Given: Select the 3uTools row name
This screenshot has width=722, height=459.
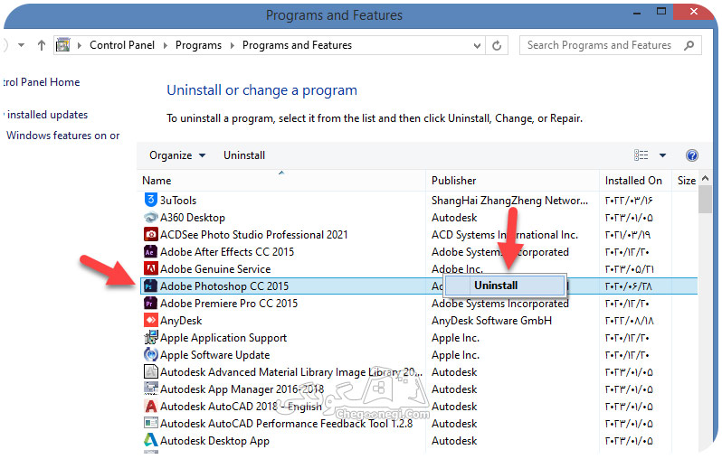Looking at the screenshot, I should [x=177, y=201].
